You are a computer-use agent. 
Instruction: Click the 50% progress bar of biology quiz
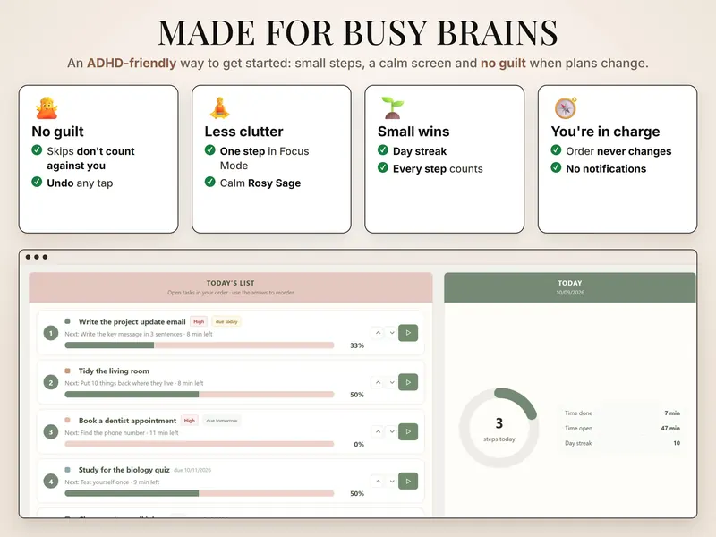tap(200, 493)
